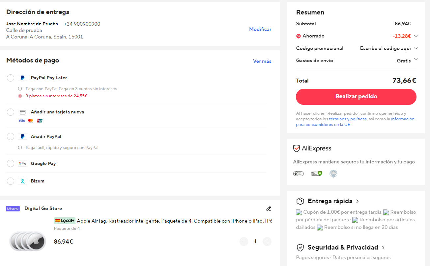Click the info icon beside Paga con PayPal Paga en 3 cuotas
The image size is (430, 266).
point(20,89)
